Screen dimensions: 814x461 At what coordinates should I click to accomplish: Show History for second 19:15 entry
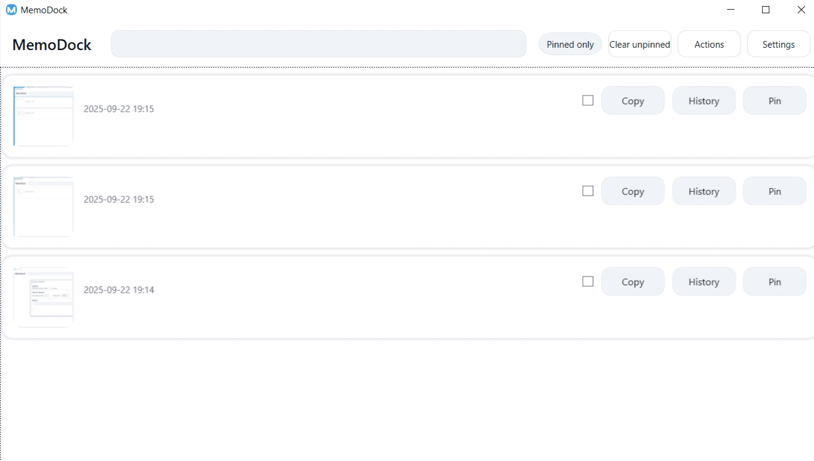coord(703,191)
